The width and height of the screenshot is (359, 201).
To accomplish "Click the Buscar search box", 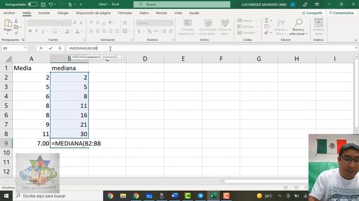I will [x=182, y=4].
